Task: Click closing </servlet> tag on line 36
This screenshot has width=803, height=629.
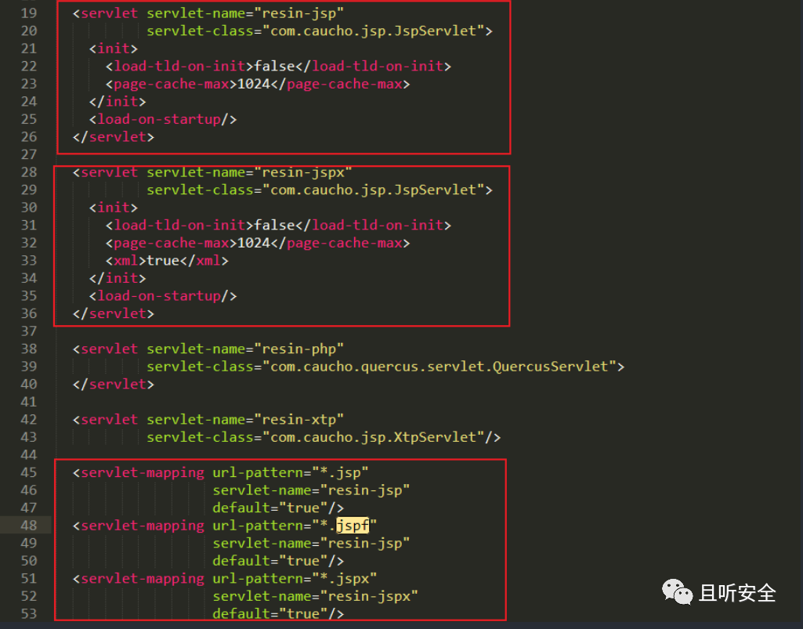Action: coord(113,313)
